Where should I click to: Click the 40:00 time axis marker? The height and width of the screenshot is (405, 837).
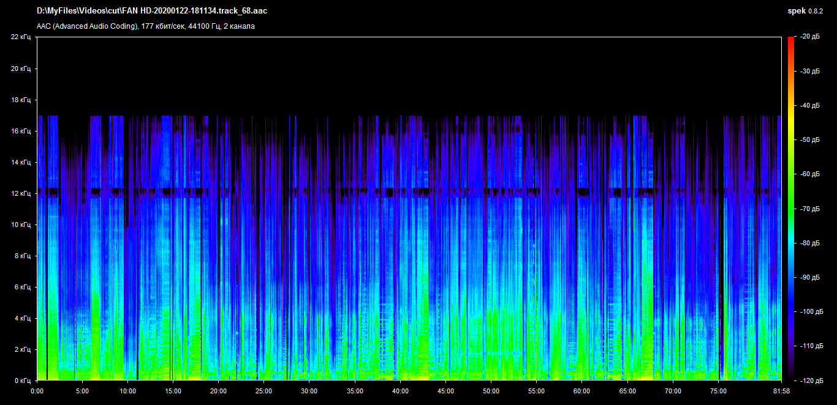click(x=400, y=391)
